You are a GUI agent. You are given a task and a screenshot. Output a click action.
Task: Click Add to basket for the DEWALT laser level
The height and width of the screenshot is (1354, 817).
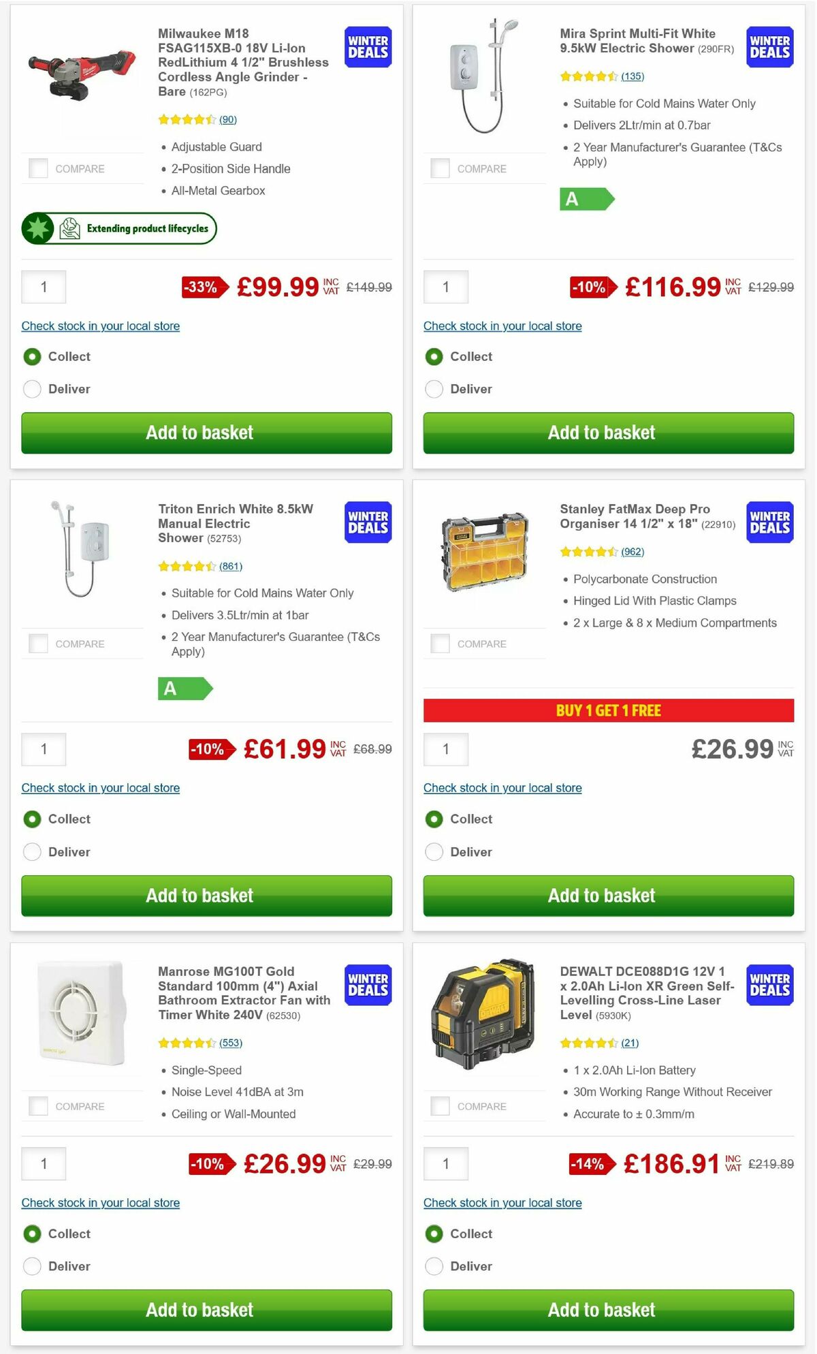click(x=602, y=1310)
